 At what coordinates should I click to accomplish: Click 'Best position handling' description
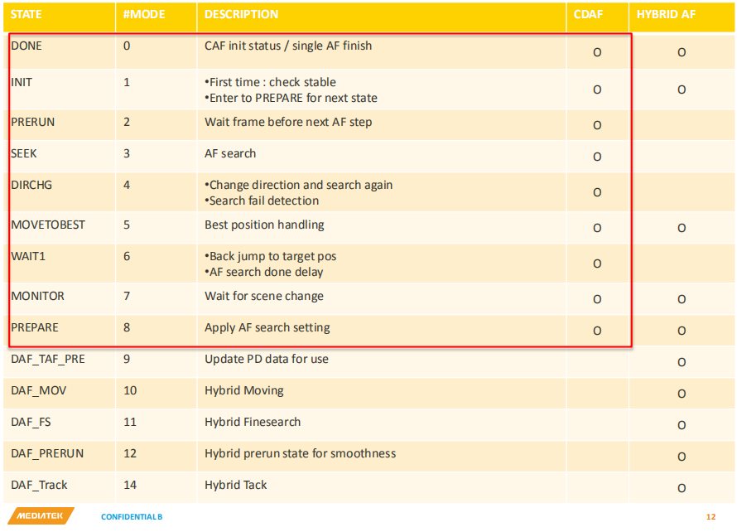(x=264, y=225)
